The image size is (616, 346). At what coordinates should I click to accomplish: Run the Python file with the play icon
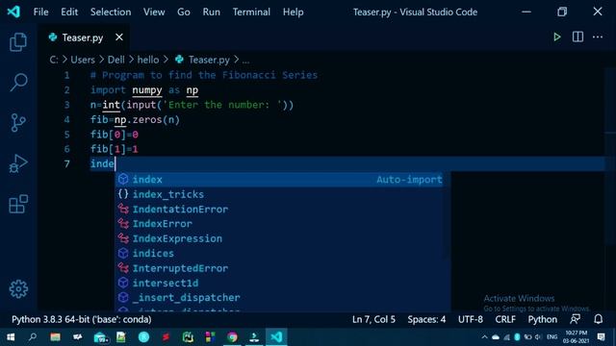(x=556, y=37)
